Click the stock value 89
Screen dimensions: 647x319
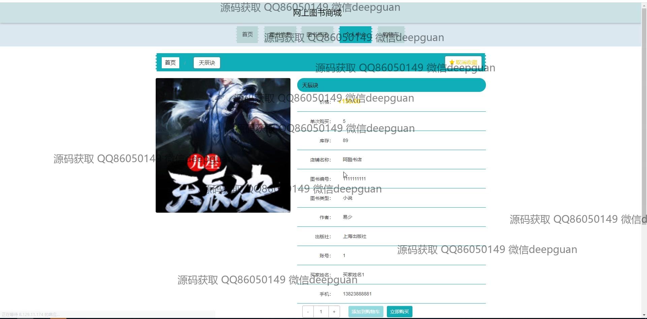tap(345, 141)
